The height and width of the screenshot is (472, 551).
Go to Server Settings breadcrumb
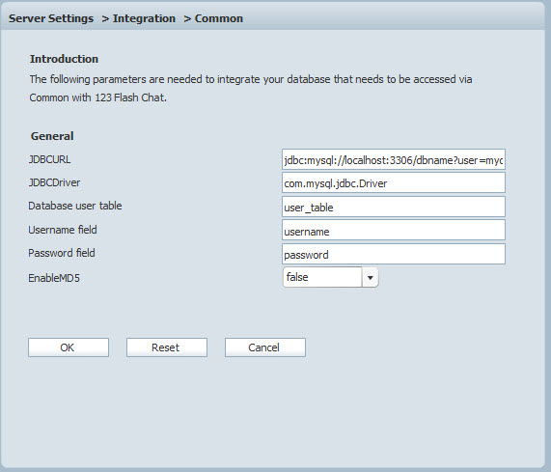51,18
